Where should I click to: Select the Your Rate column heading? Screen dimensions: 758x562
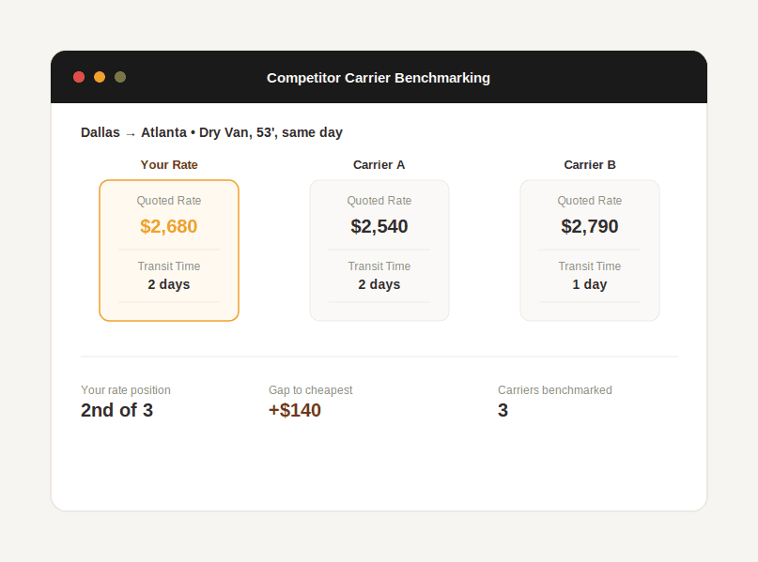(169, 164)
